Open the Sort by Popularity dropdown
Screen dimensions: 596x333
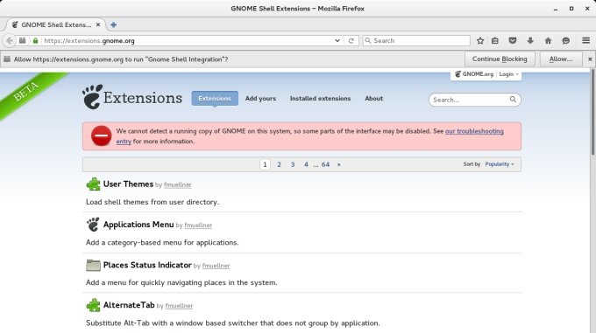coord(500,164)
